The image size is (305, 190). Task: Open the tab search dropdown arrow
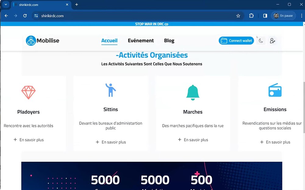6,5
